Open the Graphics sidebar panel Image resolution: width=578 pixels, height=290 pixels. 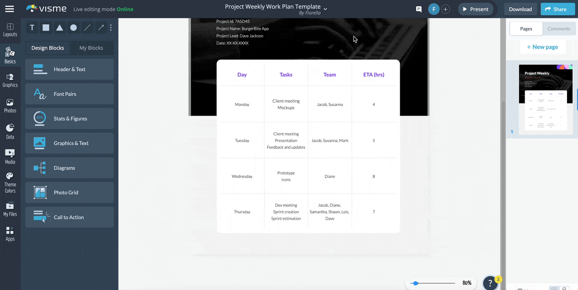point(10,80)
